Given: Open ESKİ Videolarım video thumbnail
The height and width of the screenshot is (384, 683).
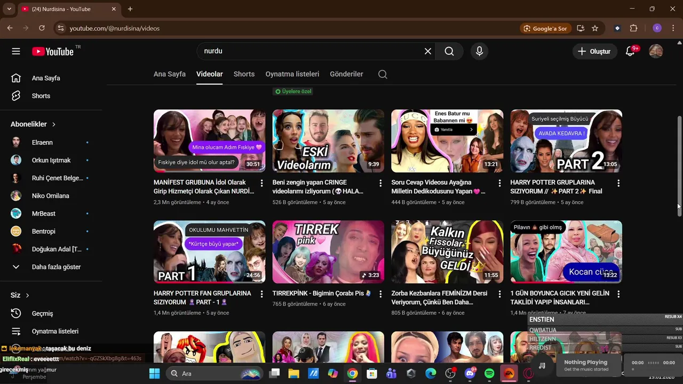Looking at the screenshot, I should coord(328,141).
